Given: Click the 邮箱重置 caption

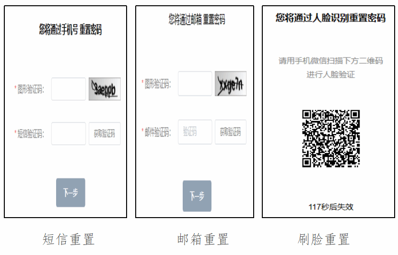Looking at the screenshot, I should (x=203, y=239).
